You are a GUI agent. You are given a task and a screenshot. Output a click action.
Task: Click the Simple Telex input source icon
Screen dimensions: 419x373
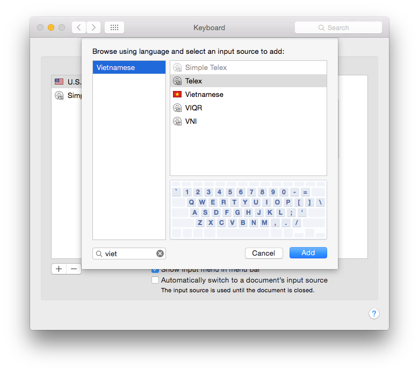(177, 67)
